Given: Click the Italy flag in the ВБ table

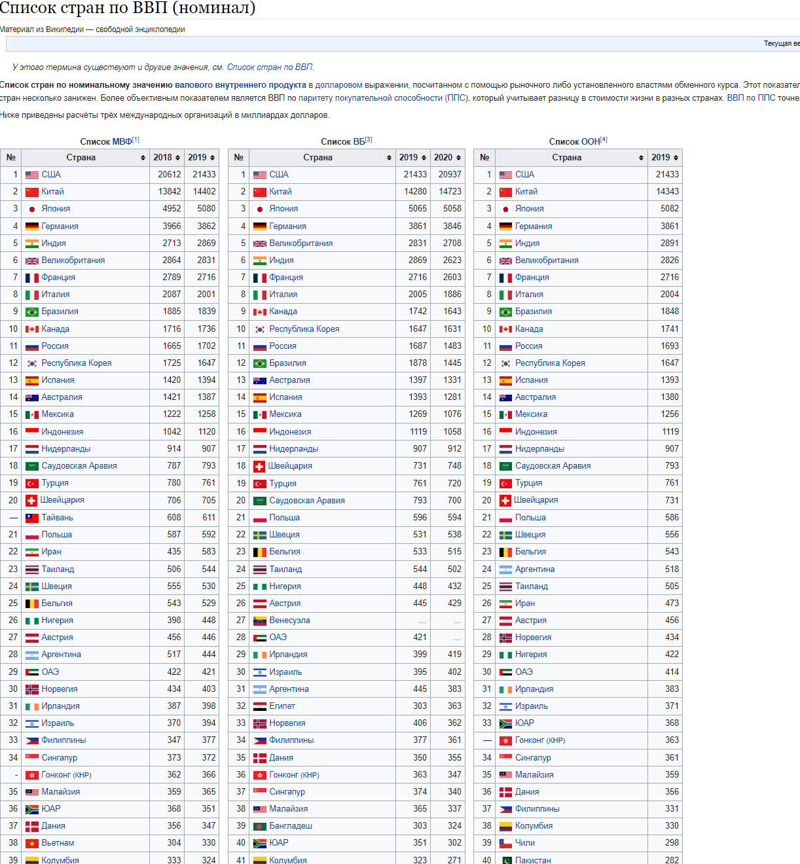Looking at the screenshot, I should click(x=260, y=295).
